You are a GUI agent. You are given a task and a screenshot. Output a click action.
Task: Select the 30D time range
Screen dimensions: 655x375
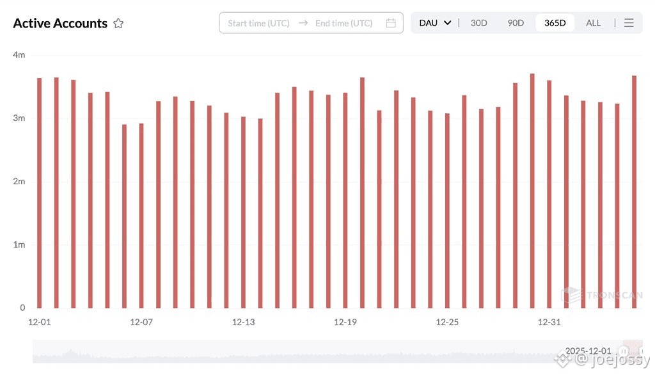pyautogui.click(x=478, y=23)
